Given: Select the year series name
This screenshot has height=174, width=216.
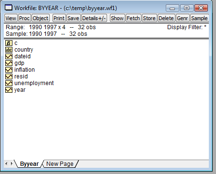Looking at the screenshot, I should point(20,90).
